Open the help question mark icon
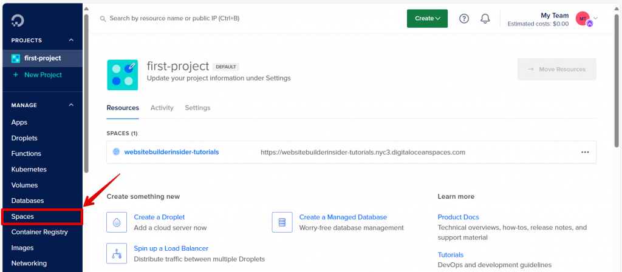622x272 pixels. click(464, 19)
